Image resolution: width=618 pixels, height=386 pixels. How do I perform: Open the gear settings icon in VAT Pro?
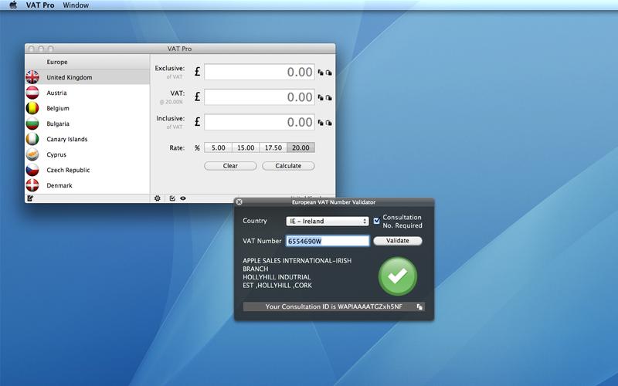tap(158, 198)
